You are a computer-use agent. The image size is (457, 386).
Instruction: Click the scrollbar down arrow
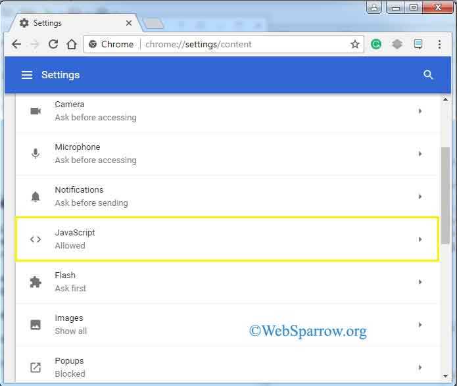tap(445, 376)
